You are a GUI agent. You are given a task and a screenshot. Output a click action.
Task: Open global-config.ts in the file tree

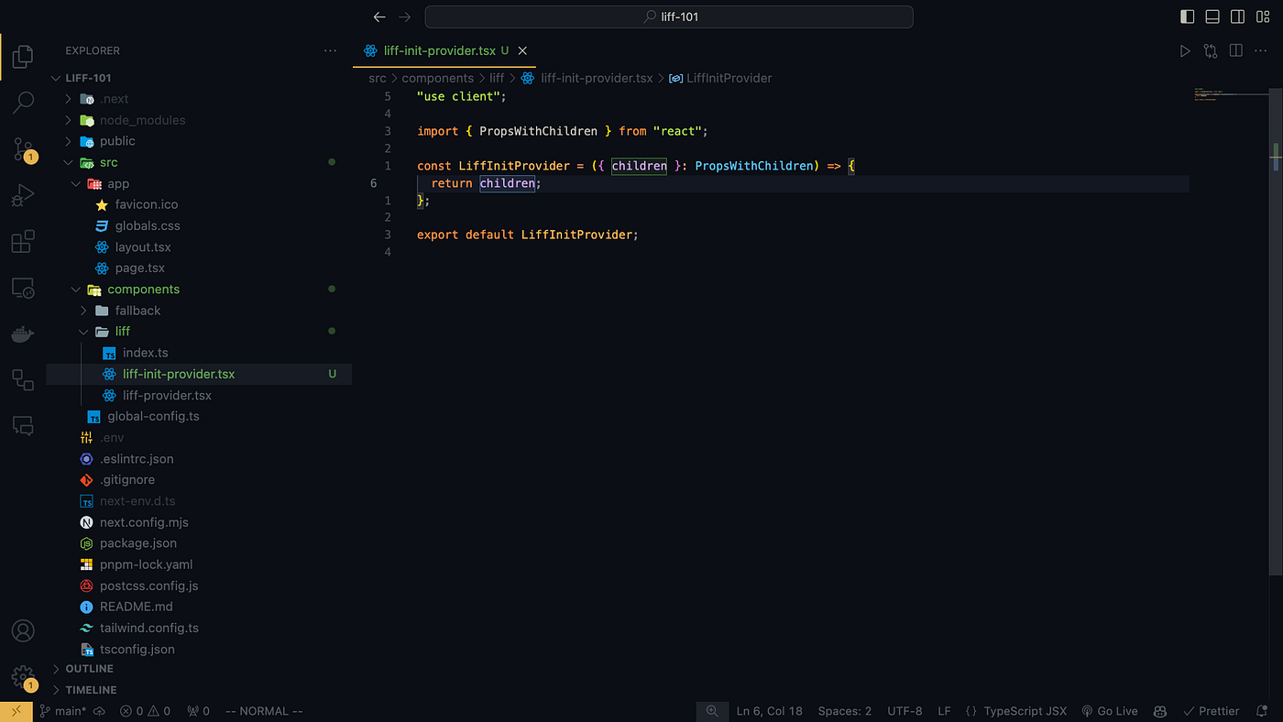[x=199, y=417]
